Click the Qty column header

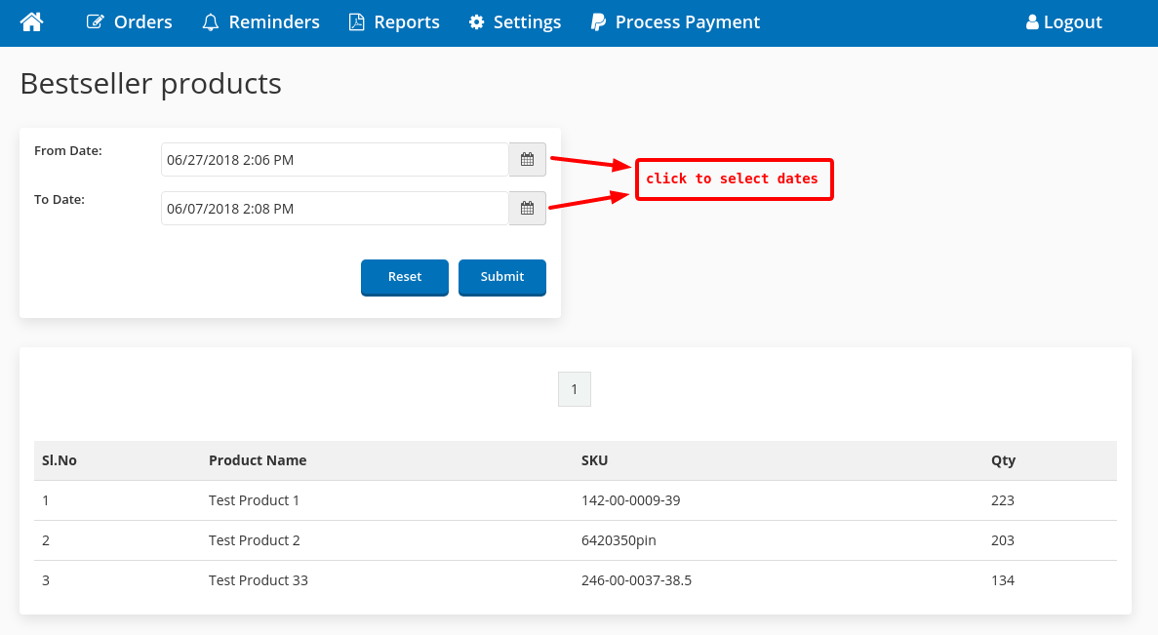pyautogui.click(x=1003, y=460)
